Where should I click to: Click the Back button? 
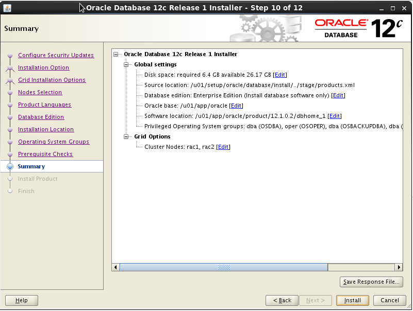[282, 301]
